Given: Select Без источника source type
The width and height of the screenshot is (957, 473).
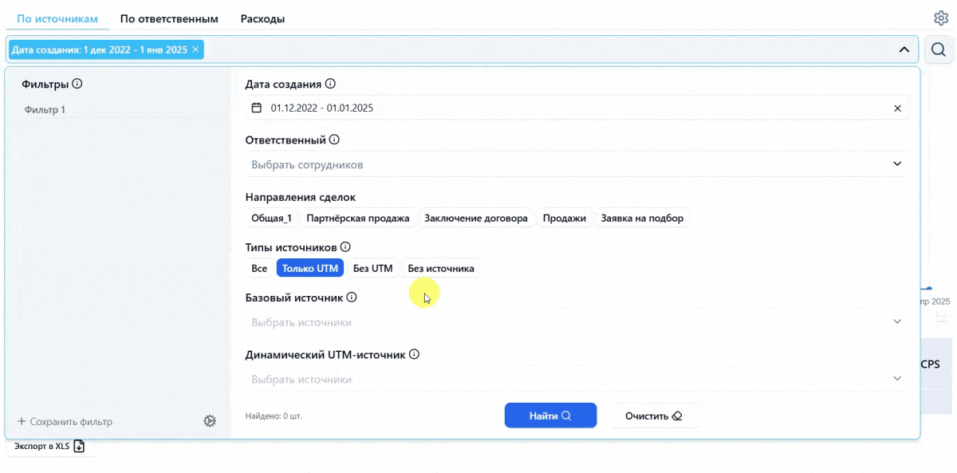Looking at the screenshot, I should 441,268.
